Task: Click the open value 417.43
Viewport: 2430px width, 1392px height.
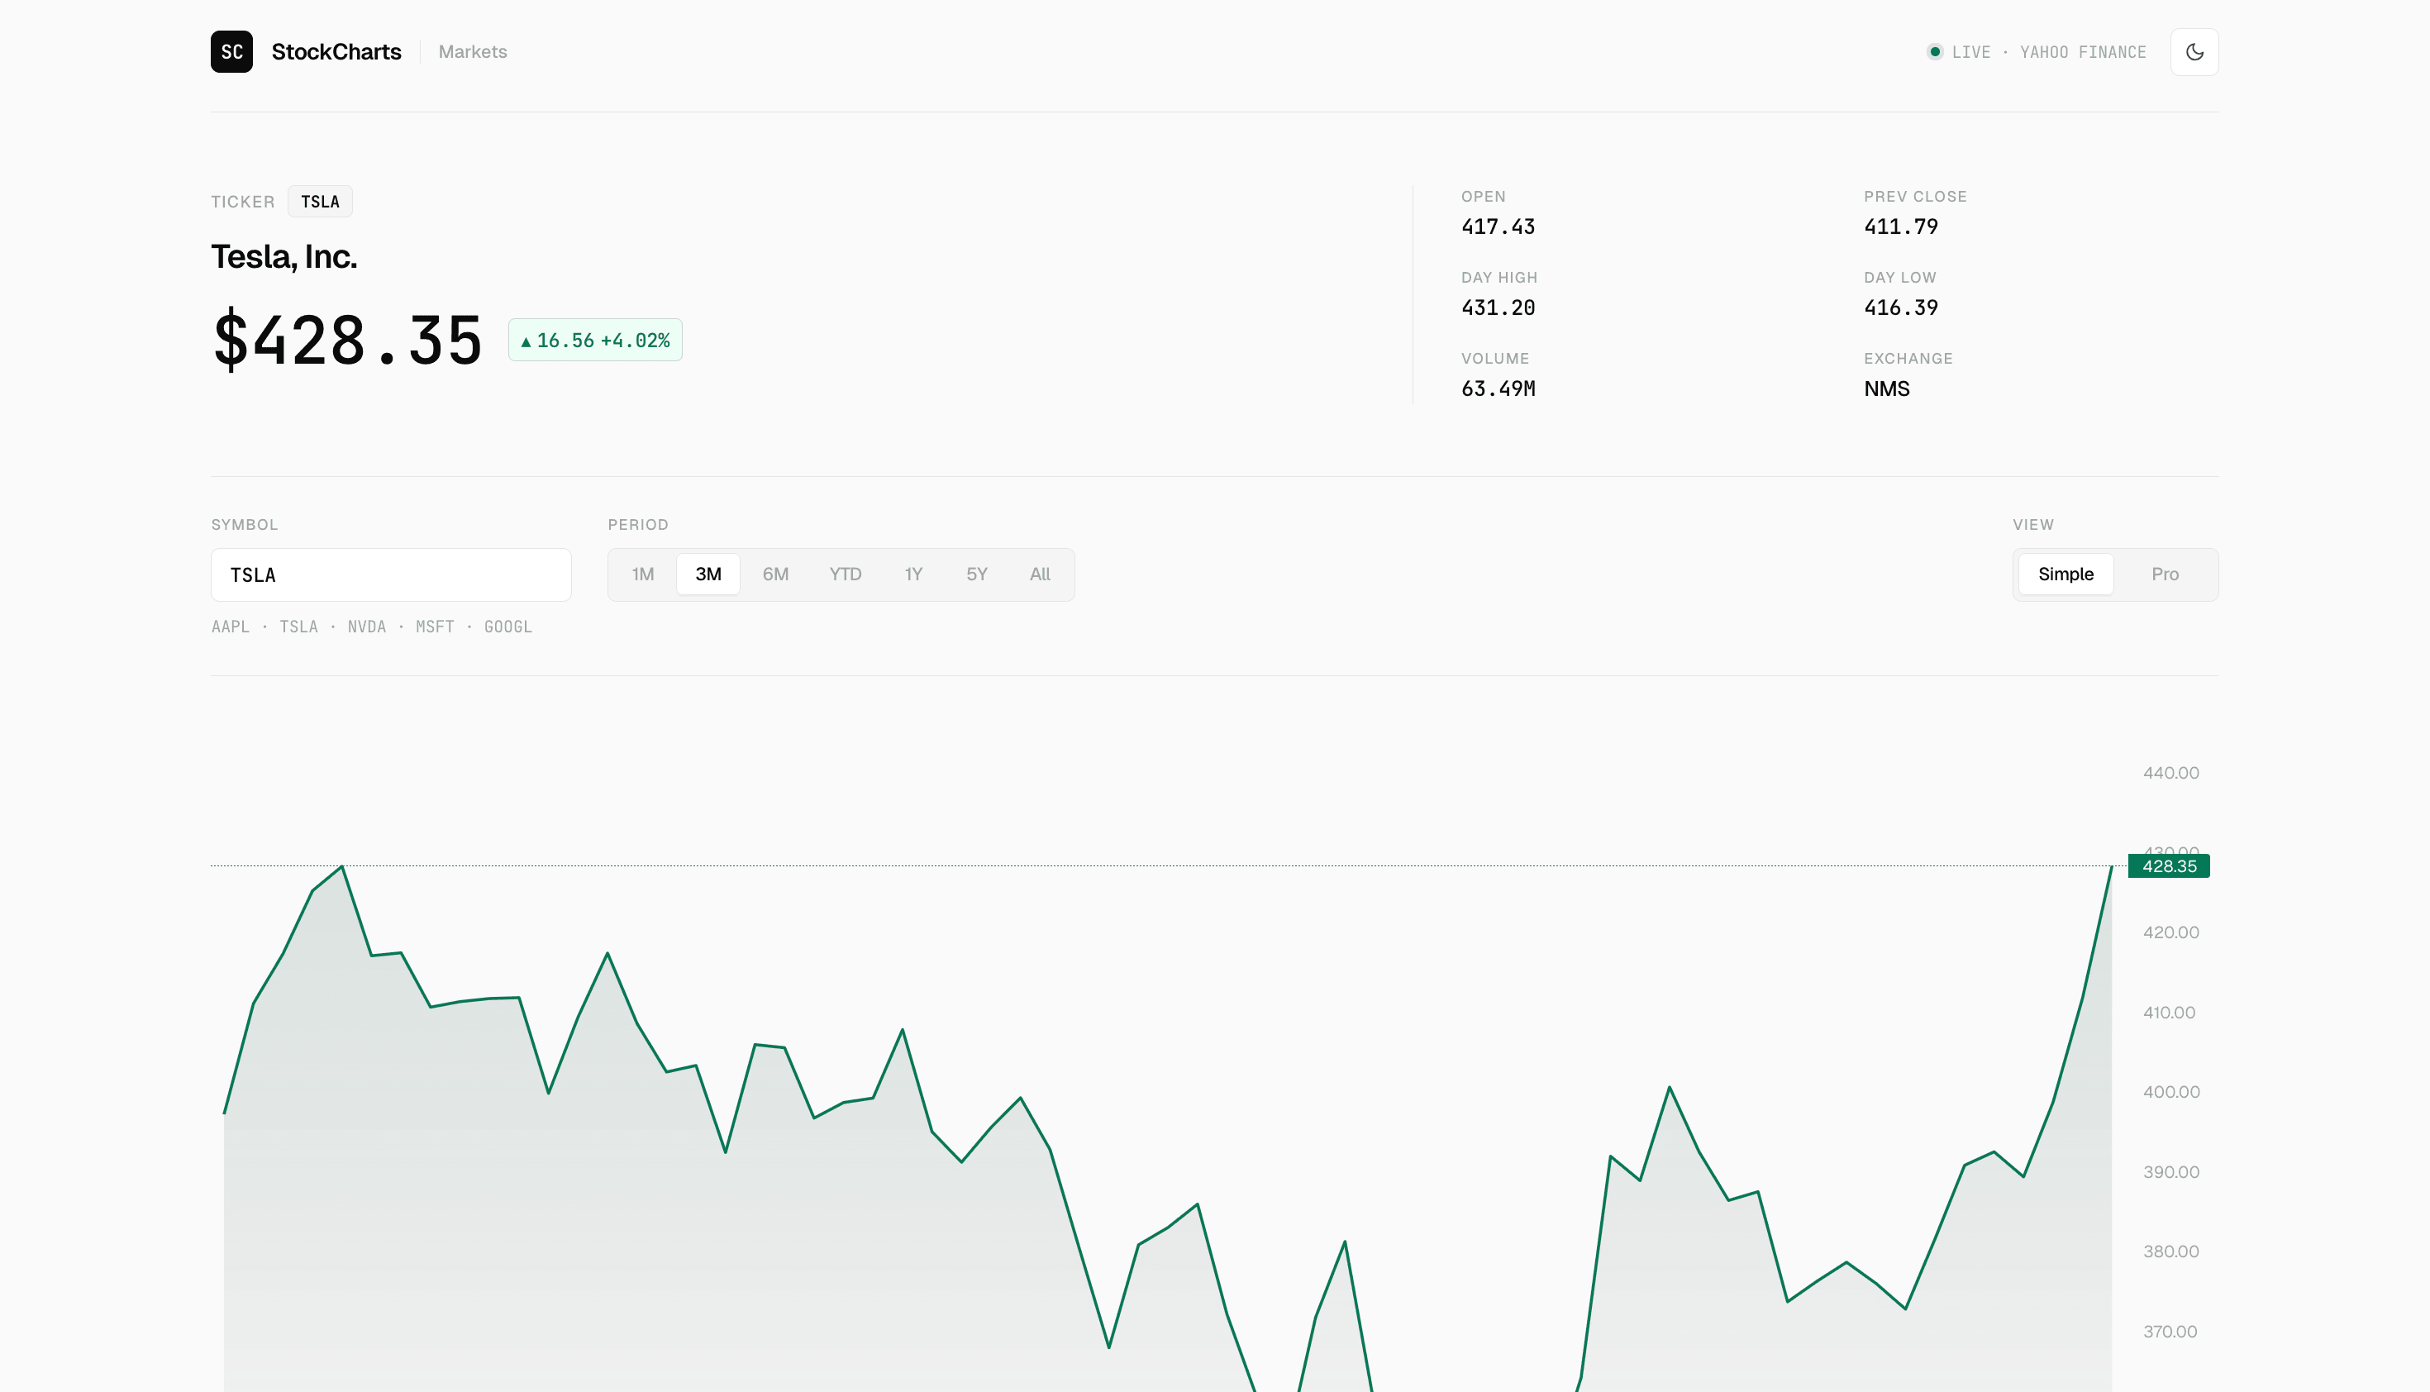Action: 1498,226
